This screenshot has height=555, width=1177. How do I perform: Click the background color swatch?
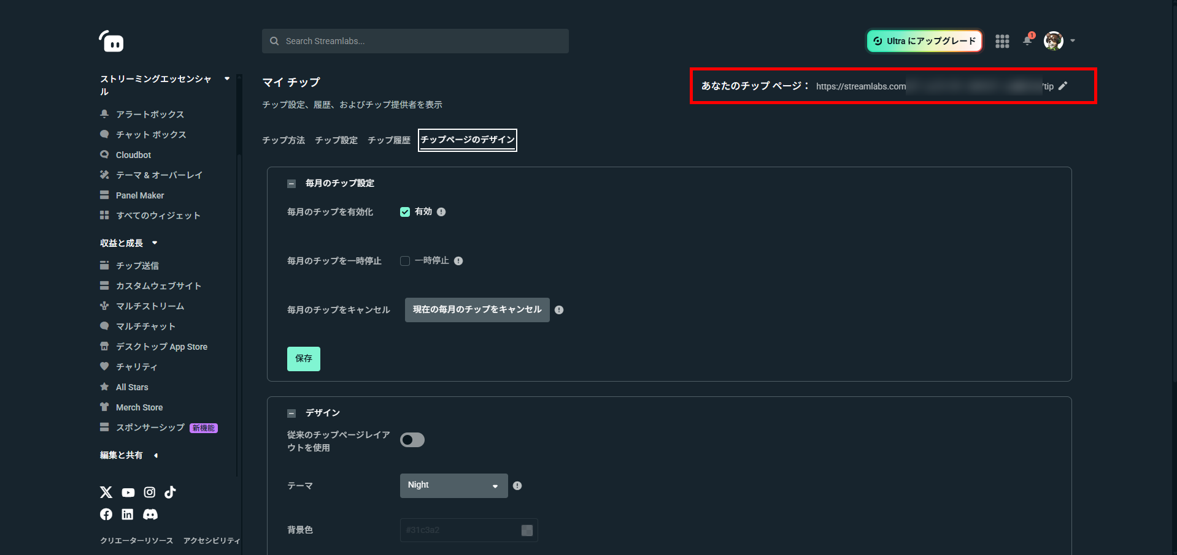[527, 530]
